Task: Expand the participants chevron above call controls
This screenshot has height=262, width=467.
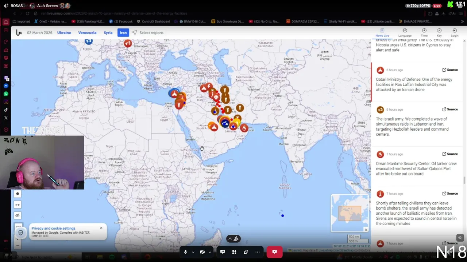Action: coord(230,239)
